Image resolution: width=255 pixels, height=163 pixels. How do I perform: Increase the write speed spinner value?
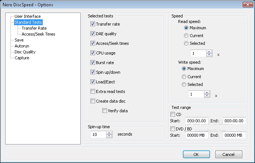[x=207, y=93]
